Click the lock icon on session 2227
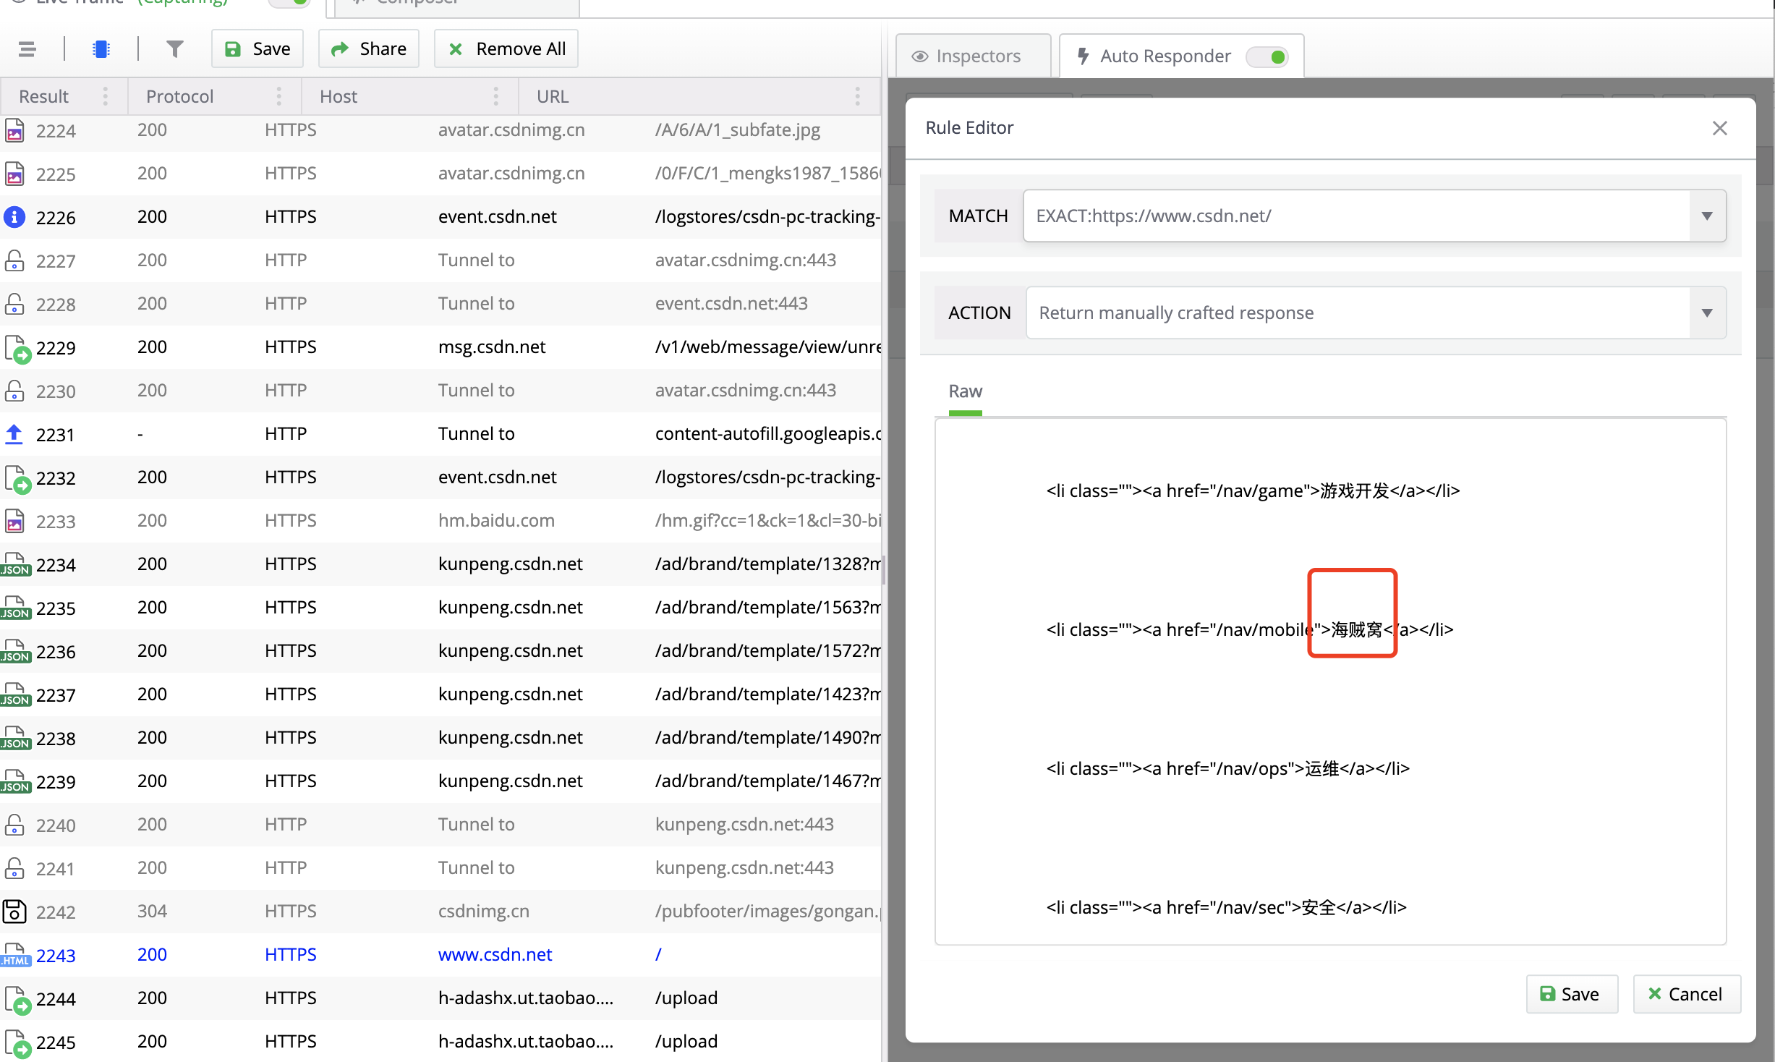This screenshot has height=1062, width=1775. point(14,260)
